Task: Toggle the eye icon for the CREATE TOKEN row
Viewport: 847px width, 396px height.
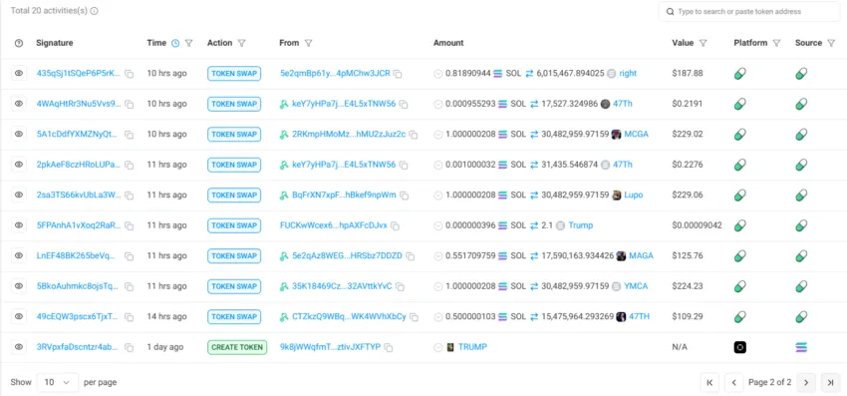Action: point(19,347)
